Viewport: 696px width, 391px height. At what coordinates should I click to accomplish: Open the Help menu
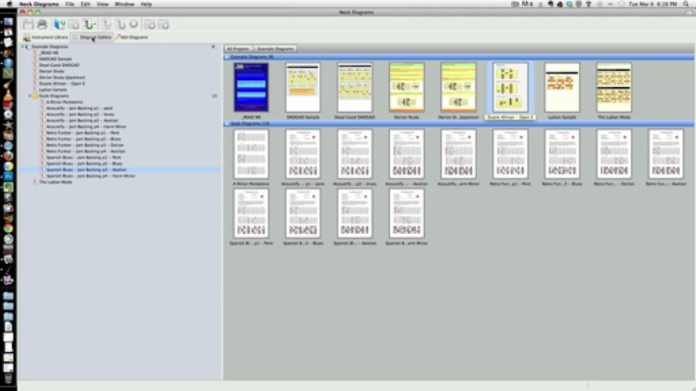146,4
